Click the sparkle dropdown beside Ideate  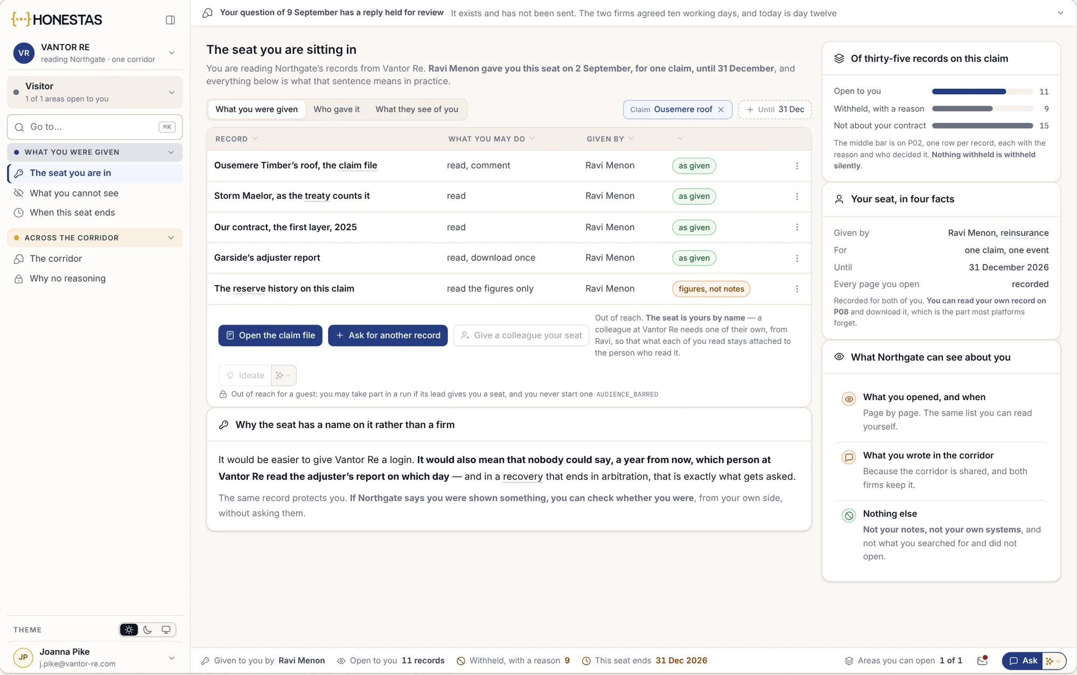pos(284,375)
